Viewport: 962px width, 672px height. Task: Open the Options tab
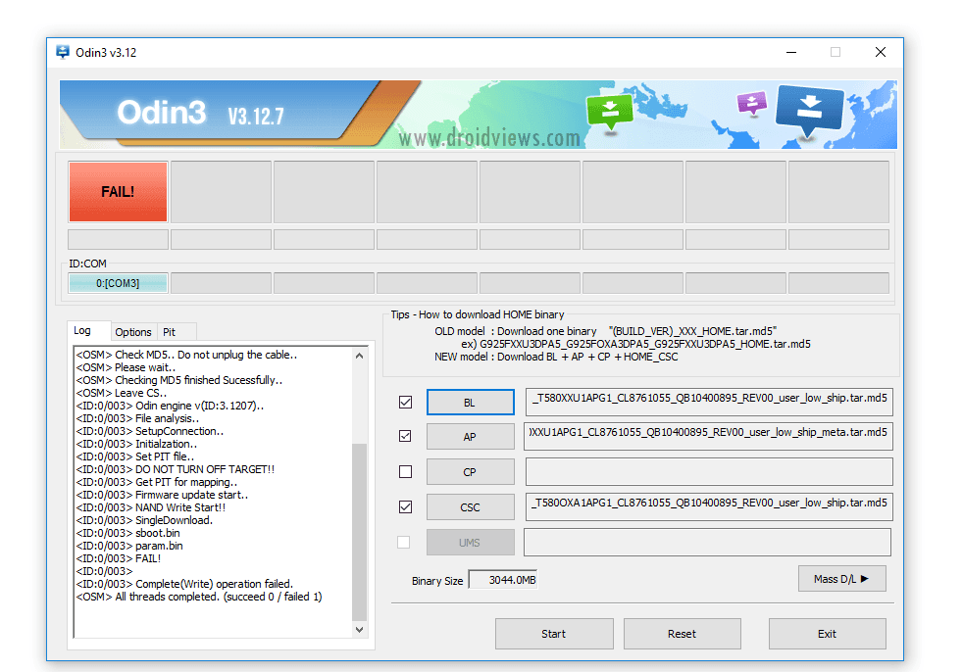[x=133, y=332]
